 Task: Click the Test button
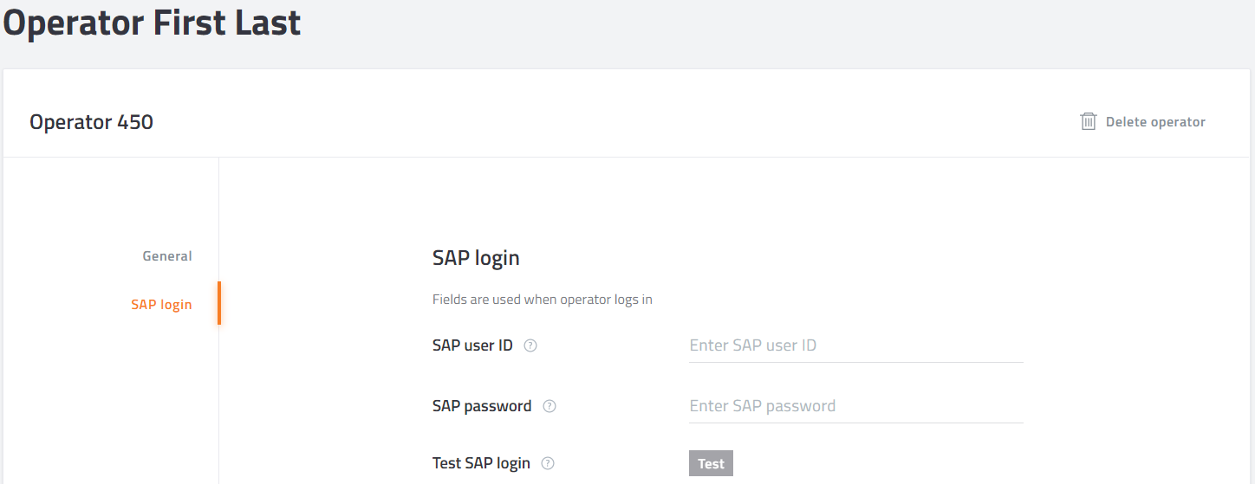(711, 463)
